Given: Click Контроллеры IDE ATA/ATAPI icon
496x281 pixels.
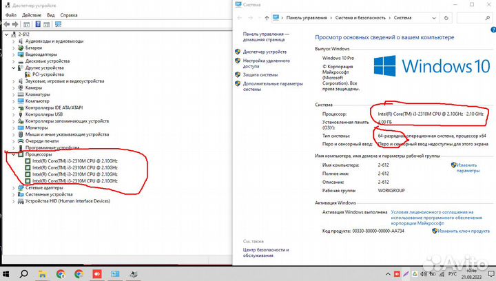Looking at the screenshot, I should point(21,107).
